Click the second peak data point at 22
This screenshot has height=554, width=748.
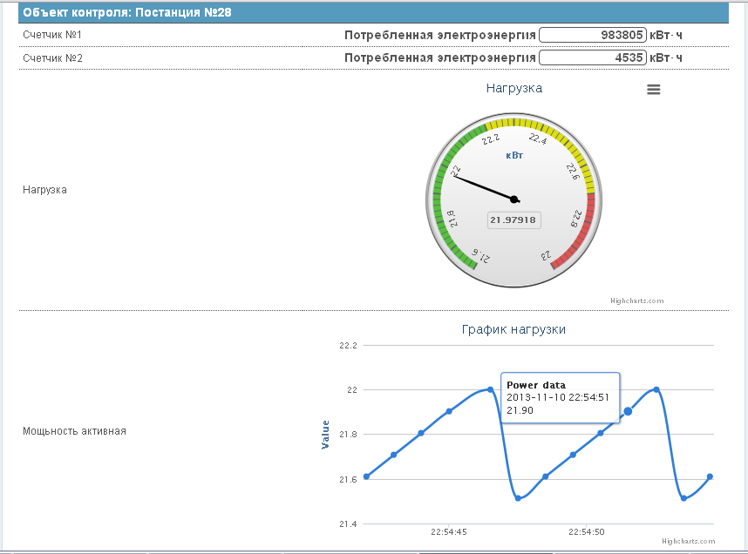pos(656,389)
